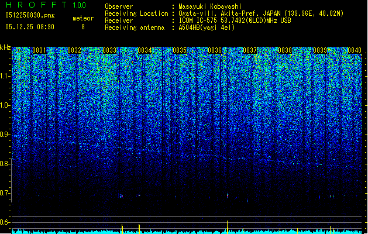
Task: Click the meteor echo just after 0833
Action: (121, 196)
